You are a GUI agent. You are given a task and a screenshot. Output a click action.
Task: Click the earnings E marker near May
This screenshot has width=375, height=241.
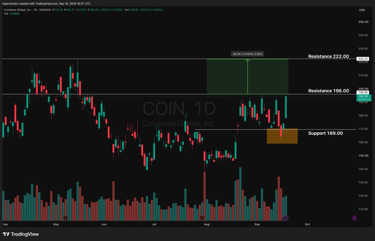[x=66, y=218]
